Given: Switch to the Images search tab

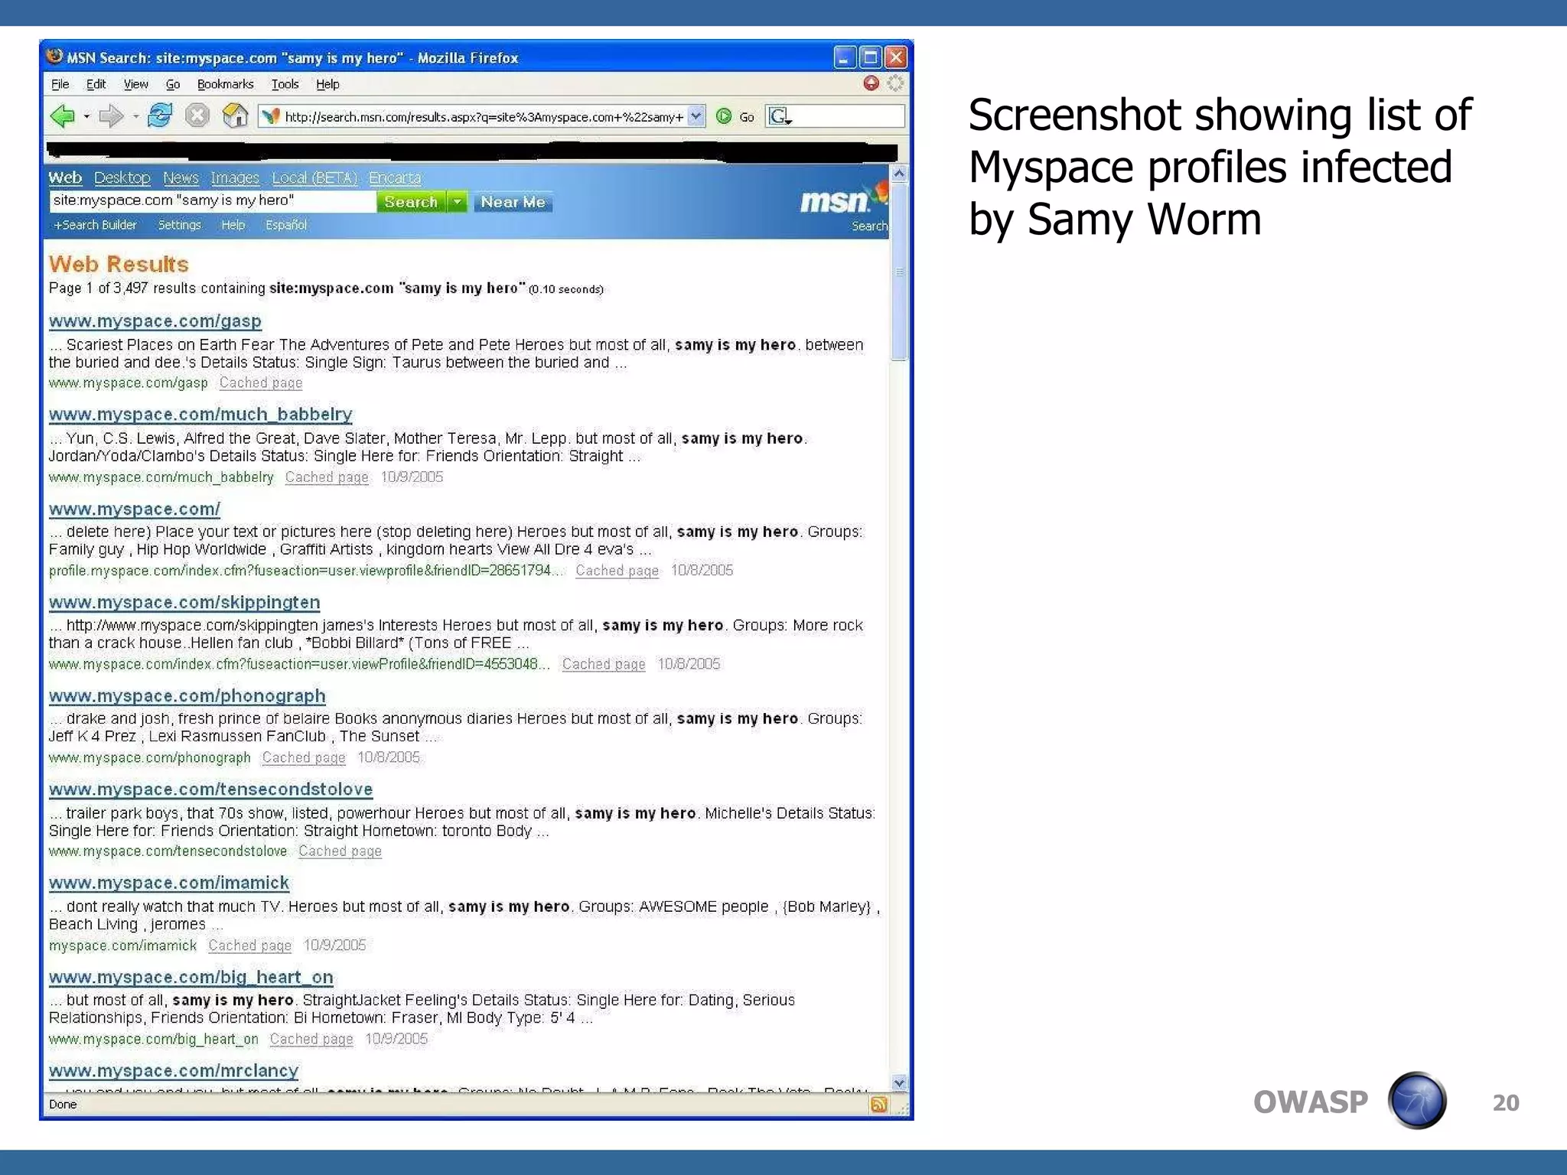Looking at the screenshot, I should (x=235, y=177).
